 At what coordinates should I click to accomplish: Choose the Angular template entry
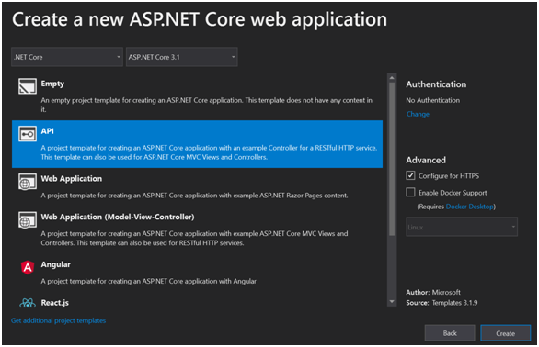[x=197, y=273]
